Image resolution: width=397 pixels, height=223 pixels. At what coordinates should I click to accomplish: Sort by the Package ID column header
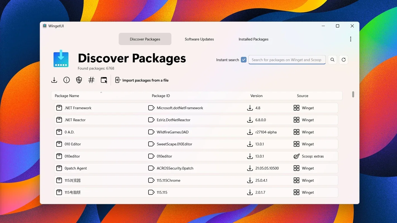click(x=161, y=96)
